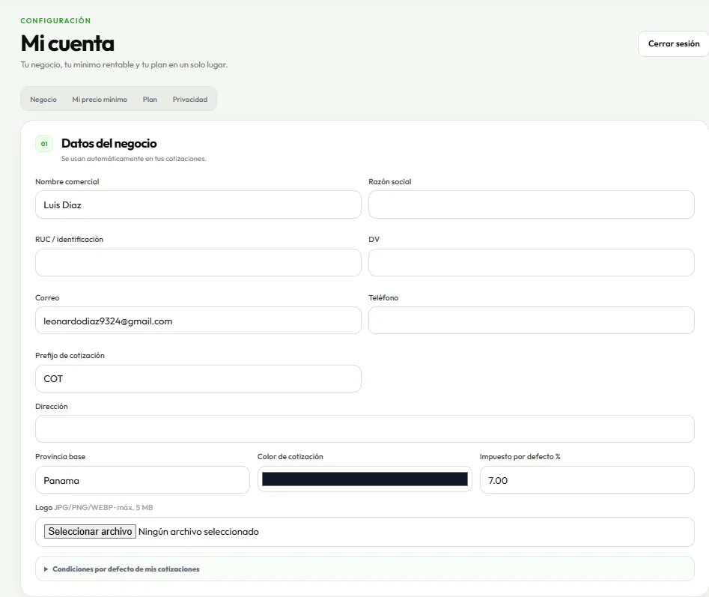709x597 pixels.
Task: Click the Cerrar sesión button
Action: tap(673, 44)
